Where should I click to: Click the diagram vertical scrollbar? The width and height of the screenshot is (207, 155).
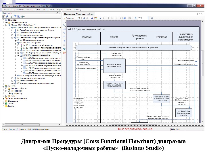tap(202, 71)
